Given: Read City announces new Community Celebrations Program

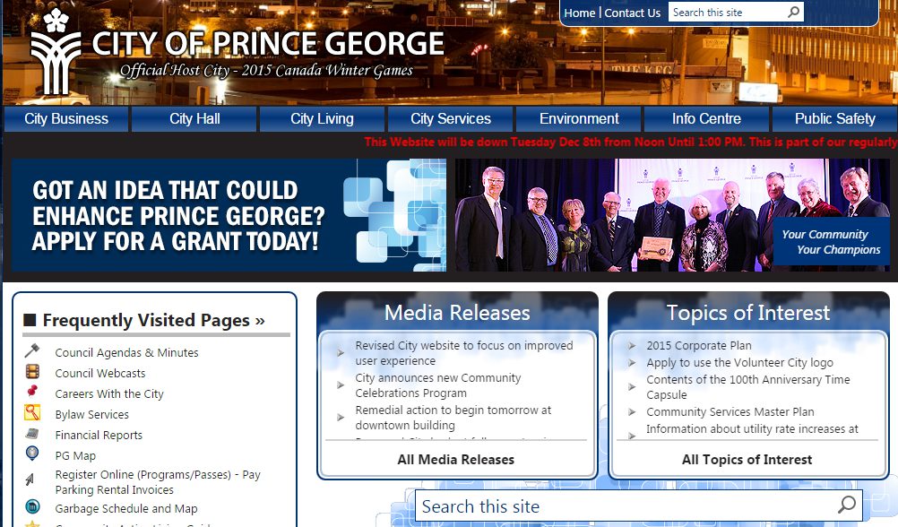Looking at the screenshot, I should (438, 385).
